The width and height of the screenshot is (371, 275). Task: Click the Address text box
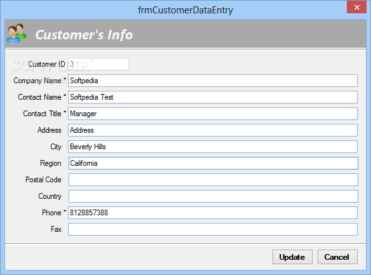(213, 130)
